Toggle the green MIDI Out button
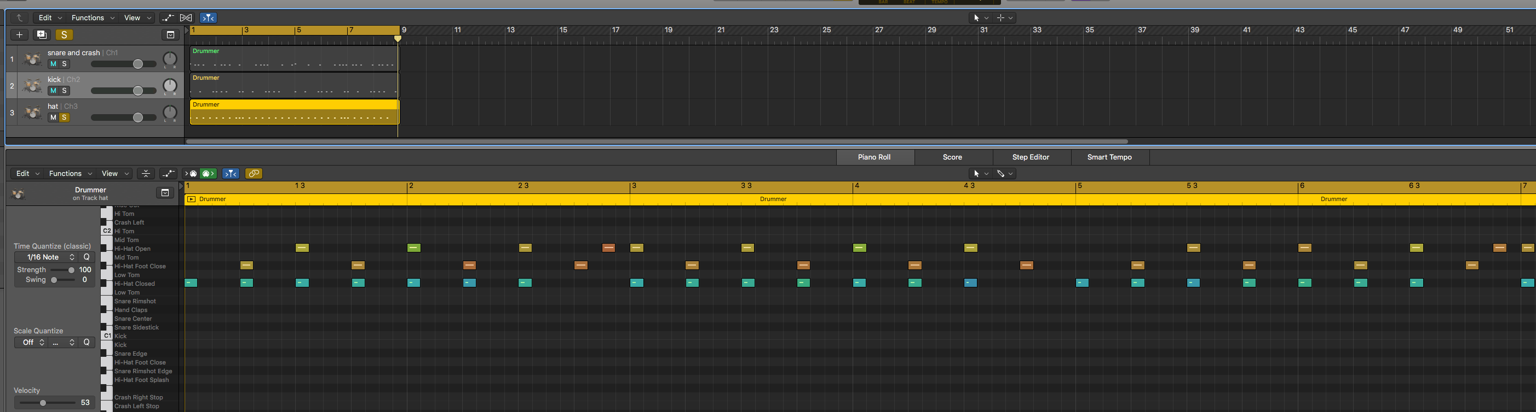The image size is (1536, 412). [x=208, y=174]
